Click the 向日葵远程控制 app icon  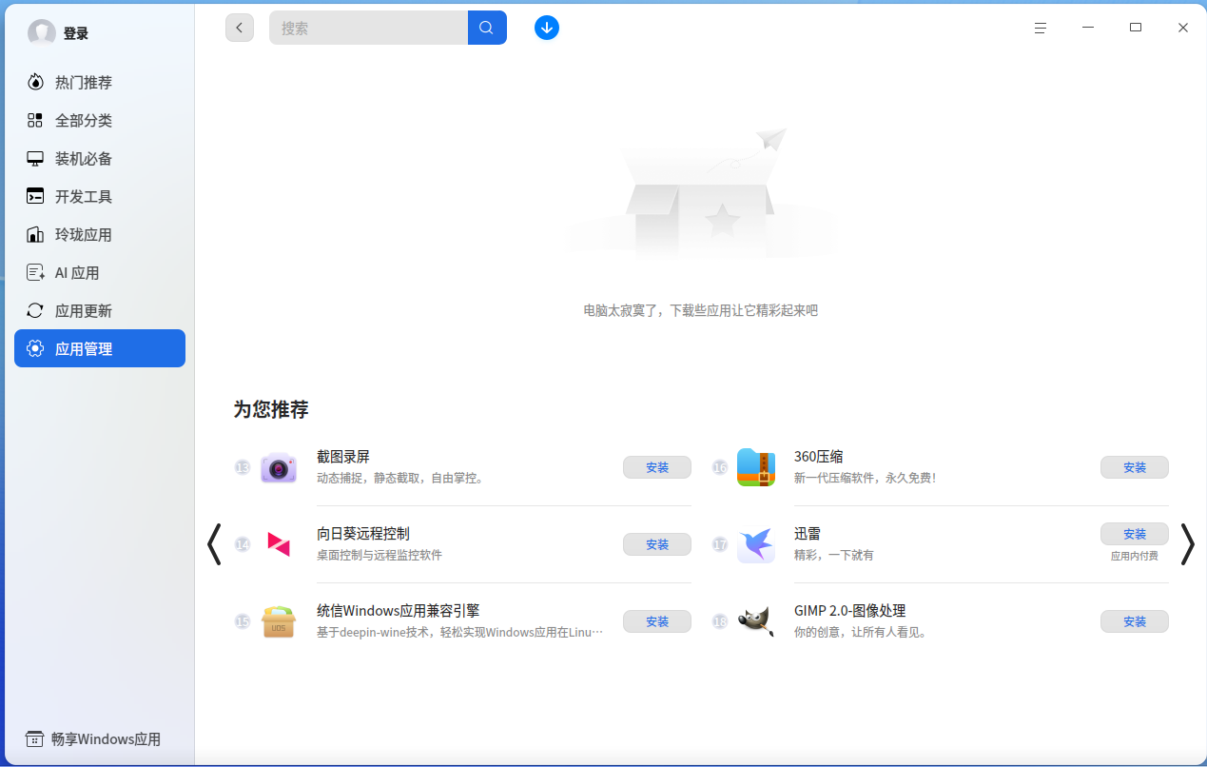point(279,544)
